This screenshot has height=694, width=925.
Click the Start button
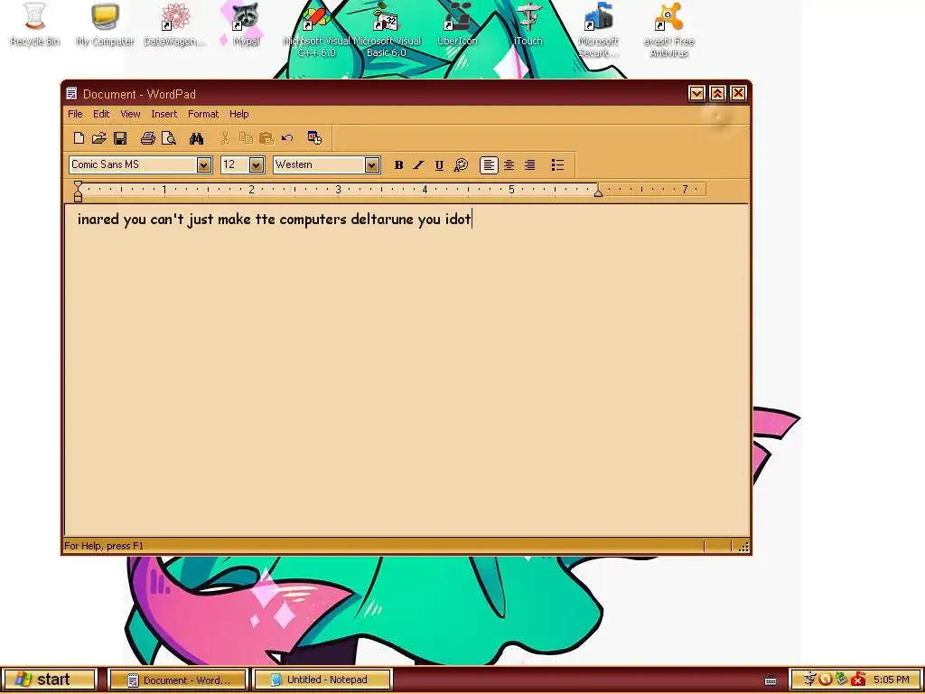(x=49, y=680)
